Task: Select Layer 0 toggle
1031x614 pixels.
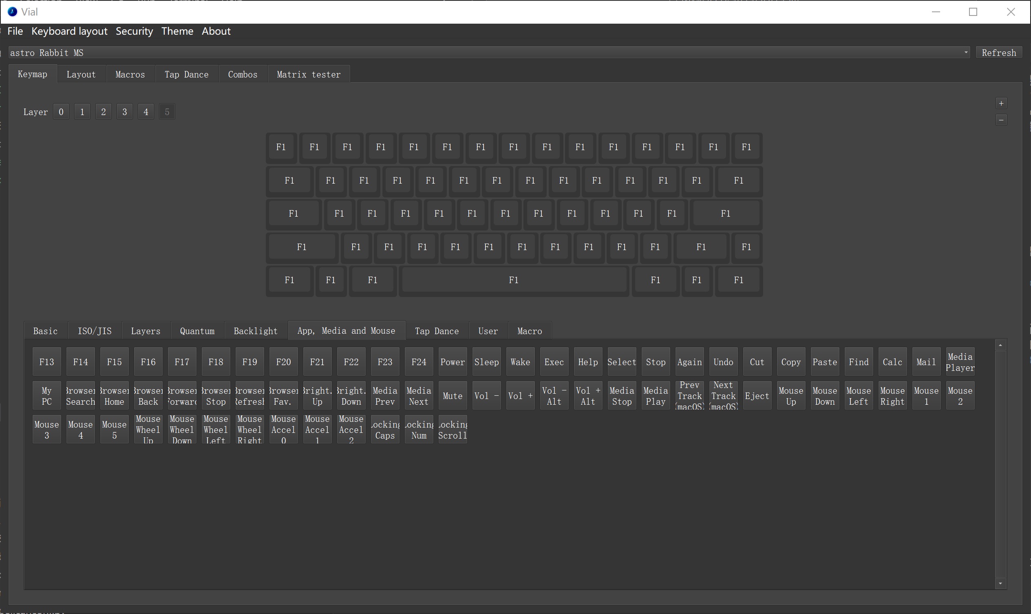Action: [61, 111]
